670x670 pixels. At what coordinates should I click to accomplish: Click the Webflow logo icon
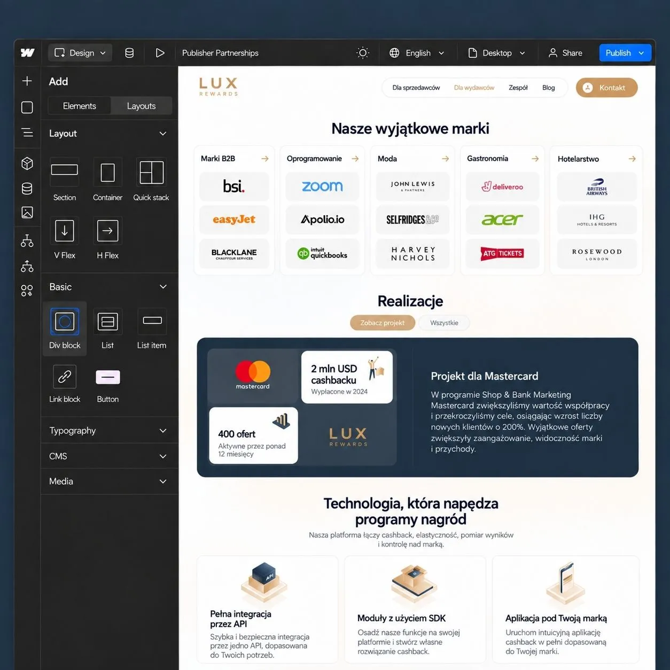coord(27,52)
